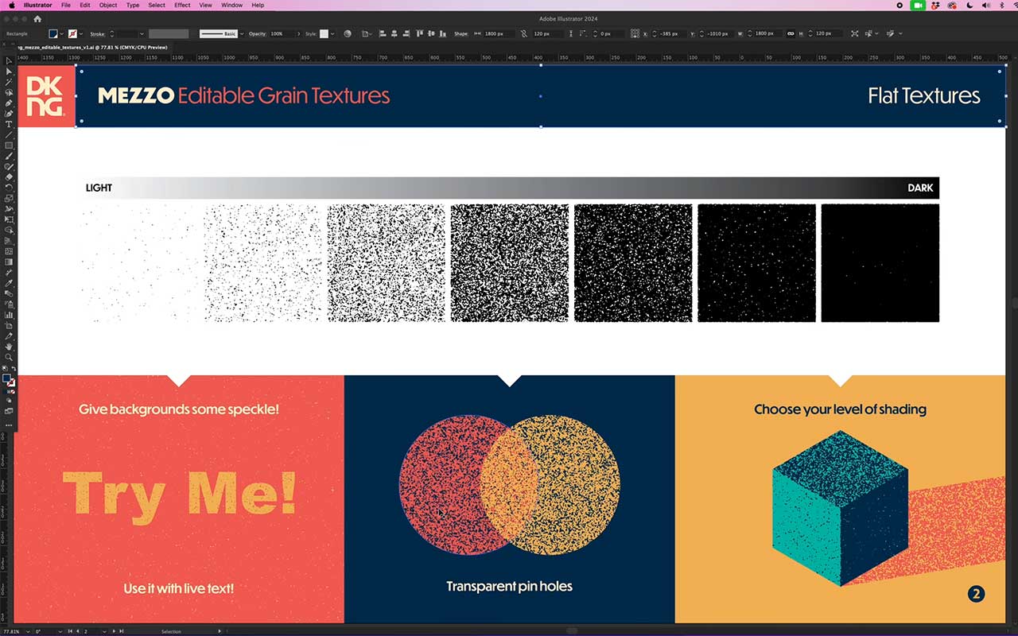
Task: Open the Object menu
Action: pyautogui.click(x=108, y=5)
